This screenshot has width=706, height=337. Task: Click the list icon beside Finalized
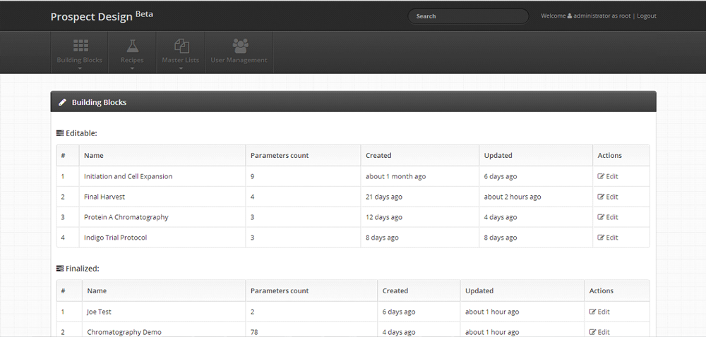click(60, 268)
